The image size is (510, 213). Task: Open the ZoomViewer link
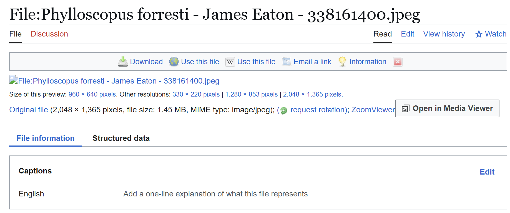373,110
